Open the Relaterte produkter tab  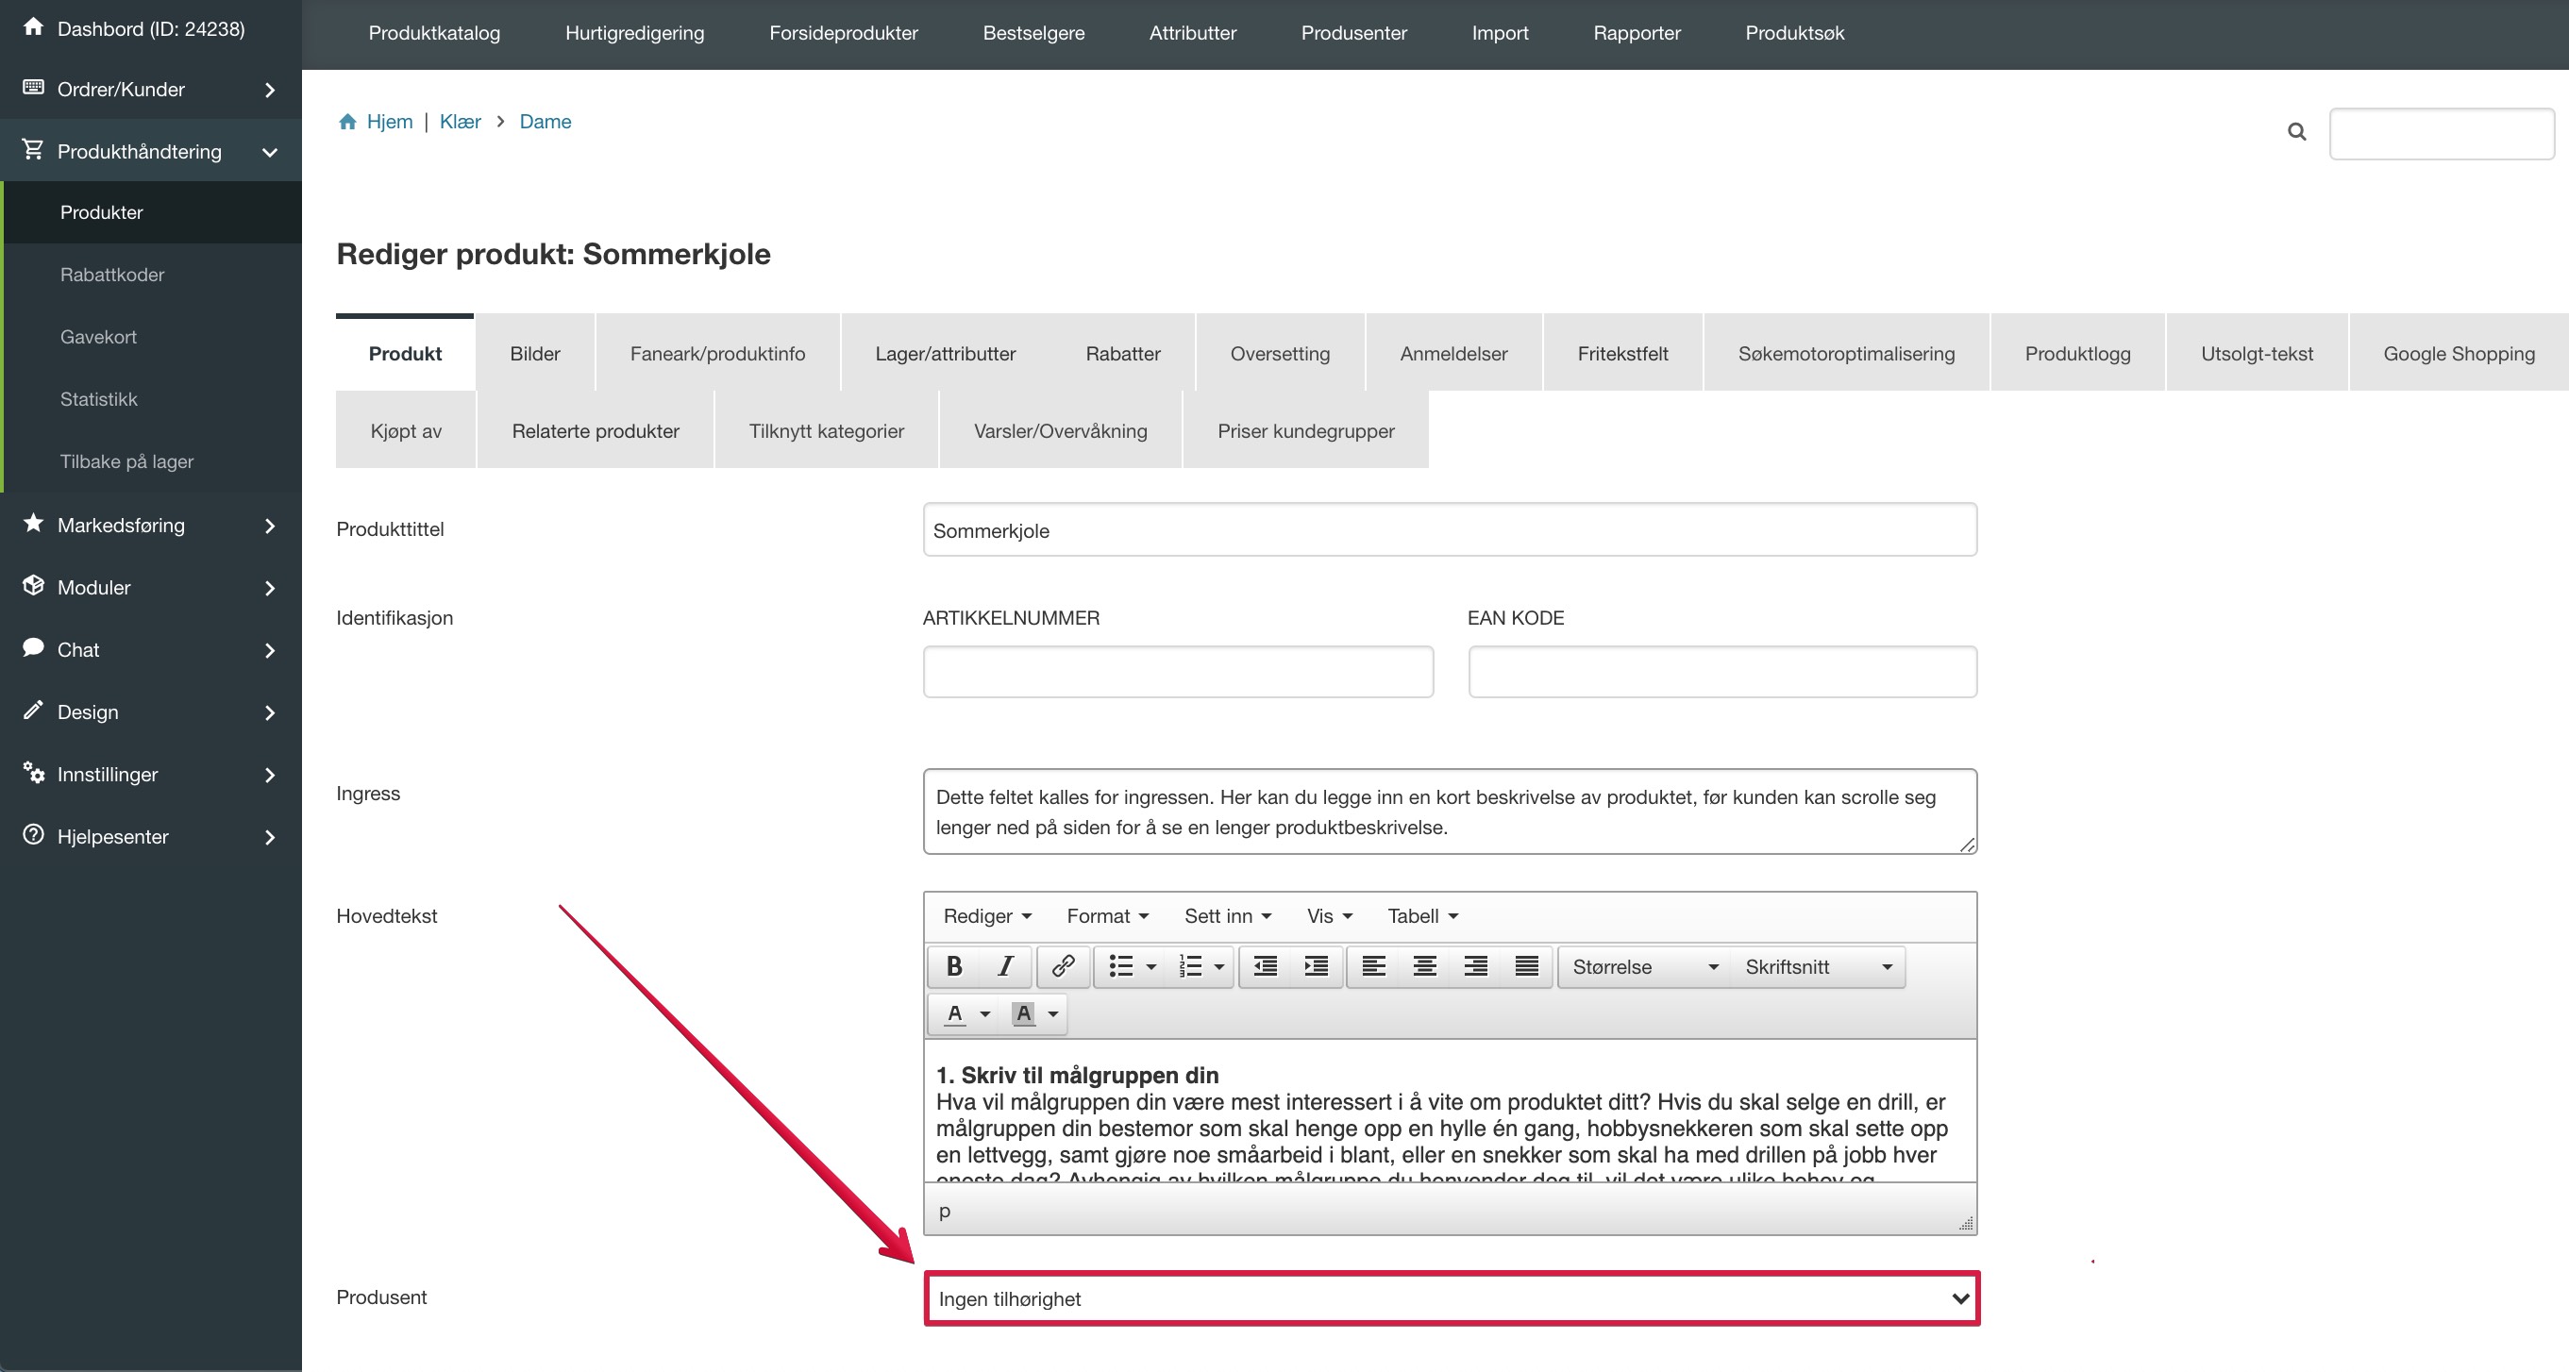point(596,430)
